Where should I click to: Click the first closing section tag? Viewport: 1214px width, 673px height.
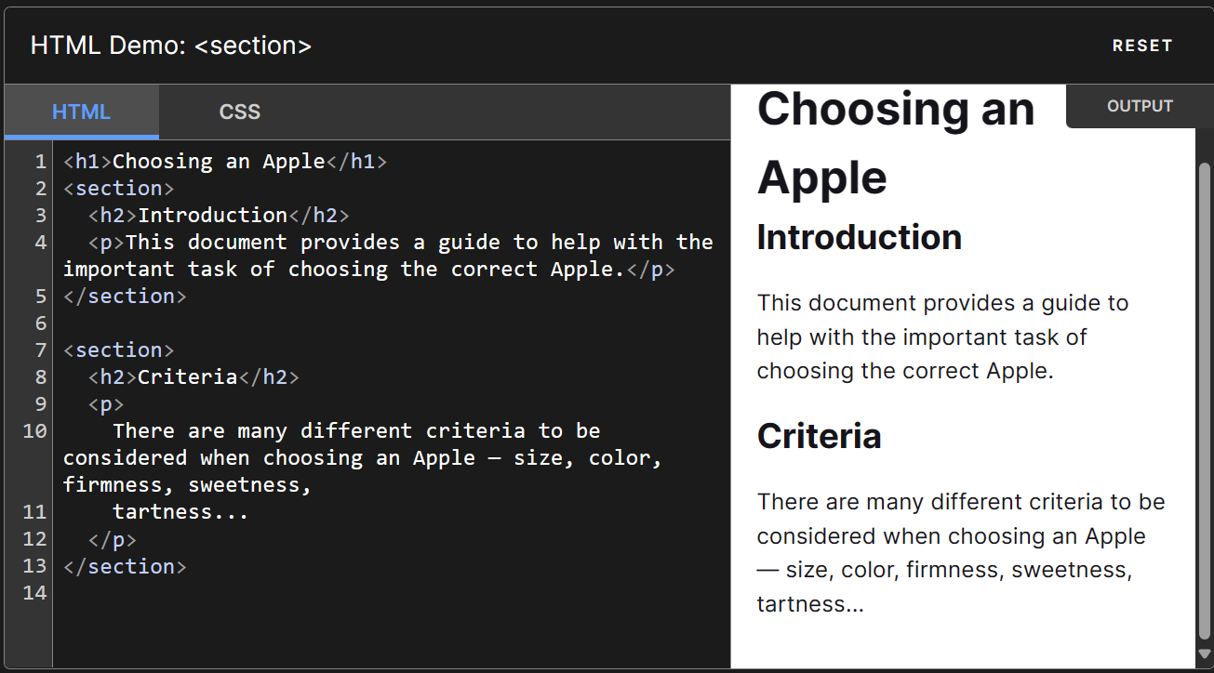125,297
